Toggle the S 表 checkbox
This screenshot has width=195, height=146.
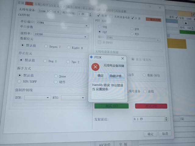pos(133,18)
